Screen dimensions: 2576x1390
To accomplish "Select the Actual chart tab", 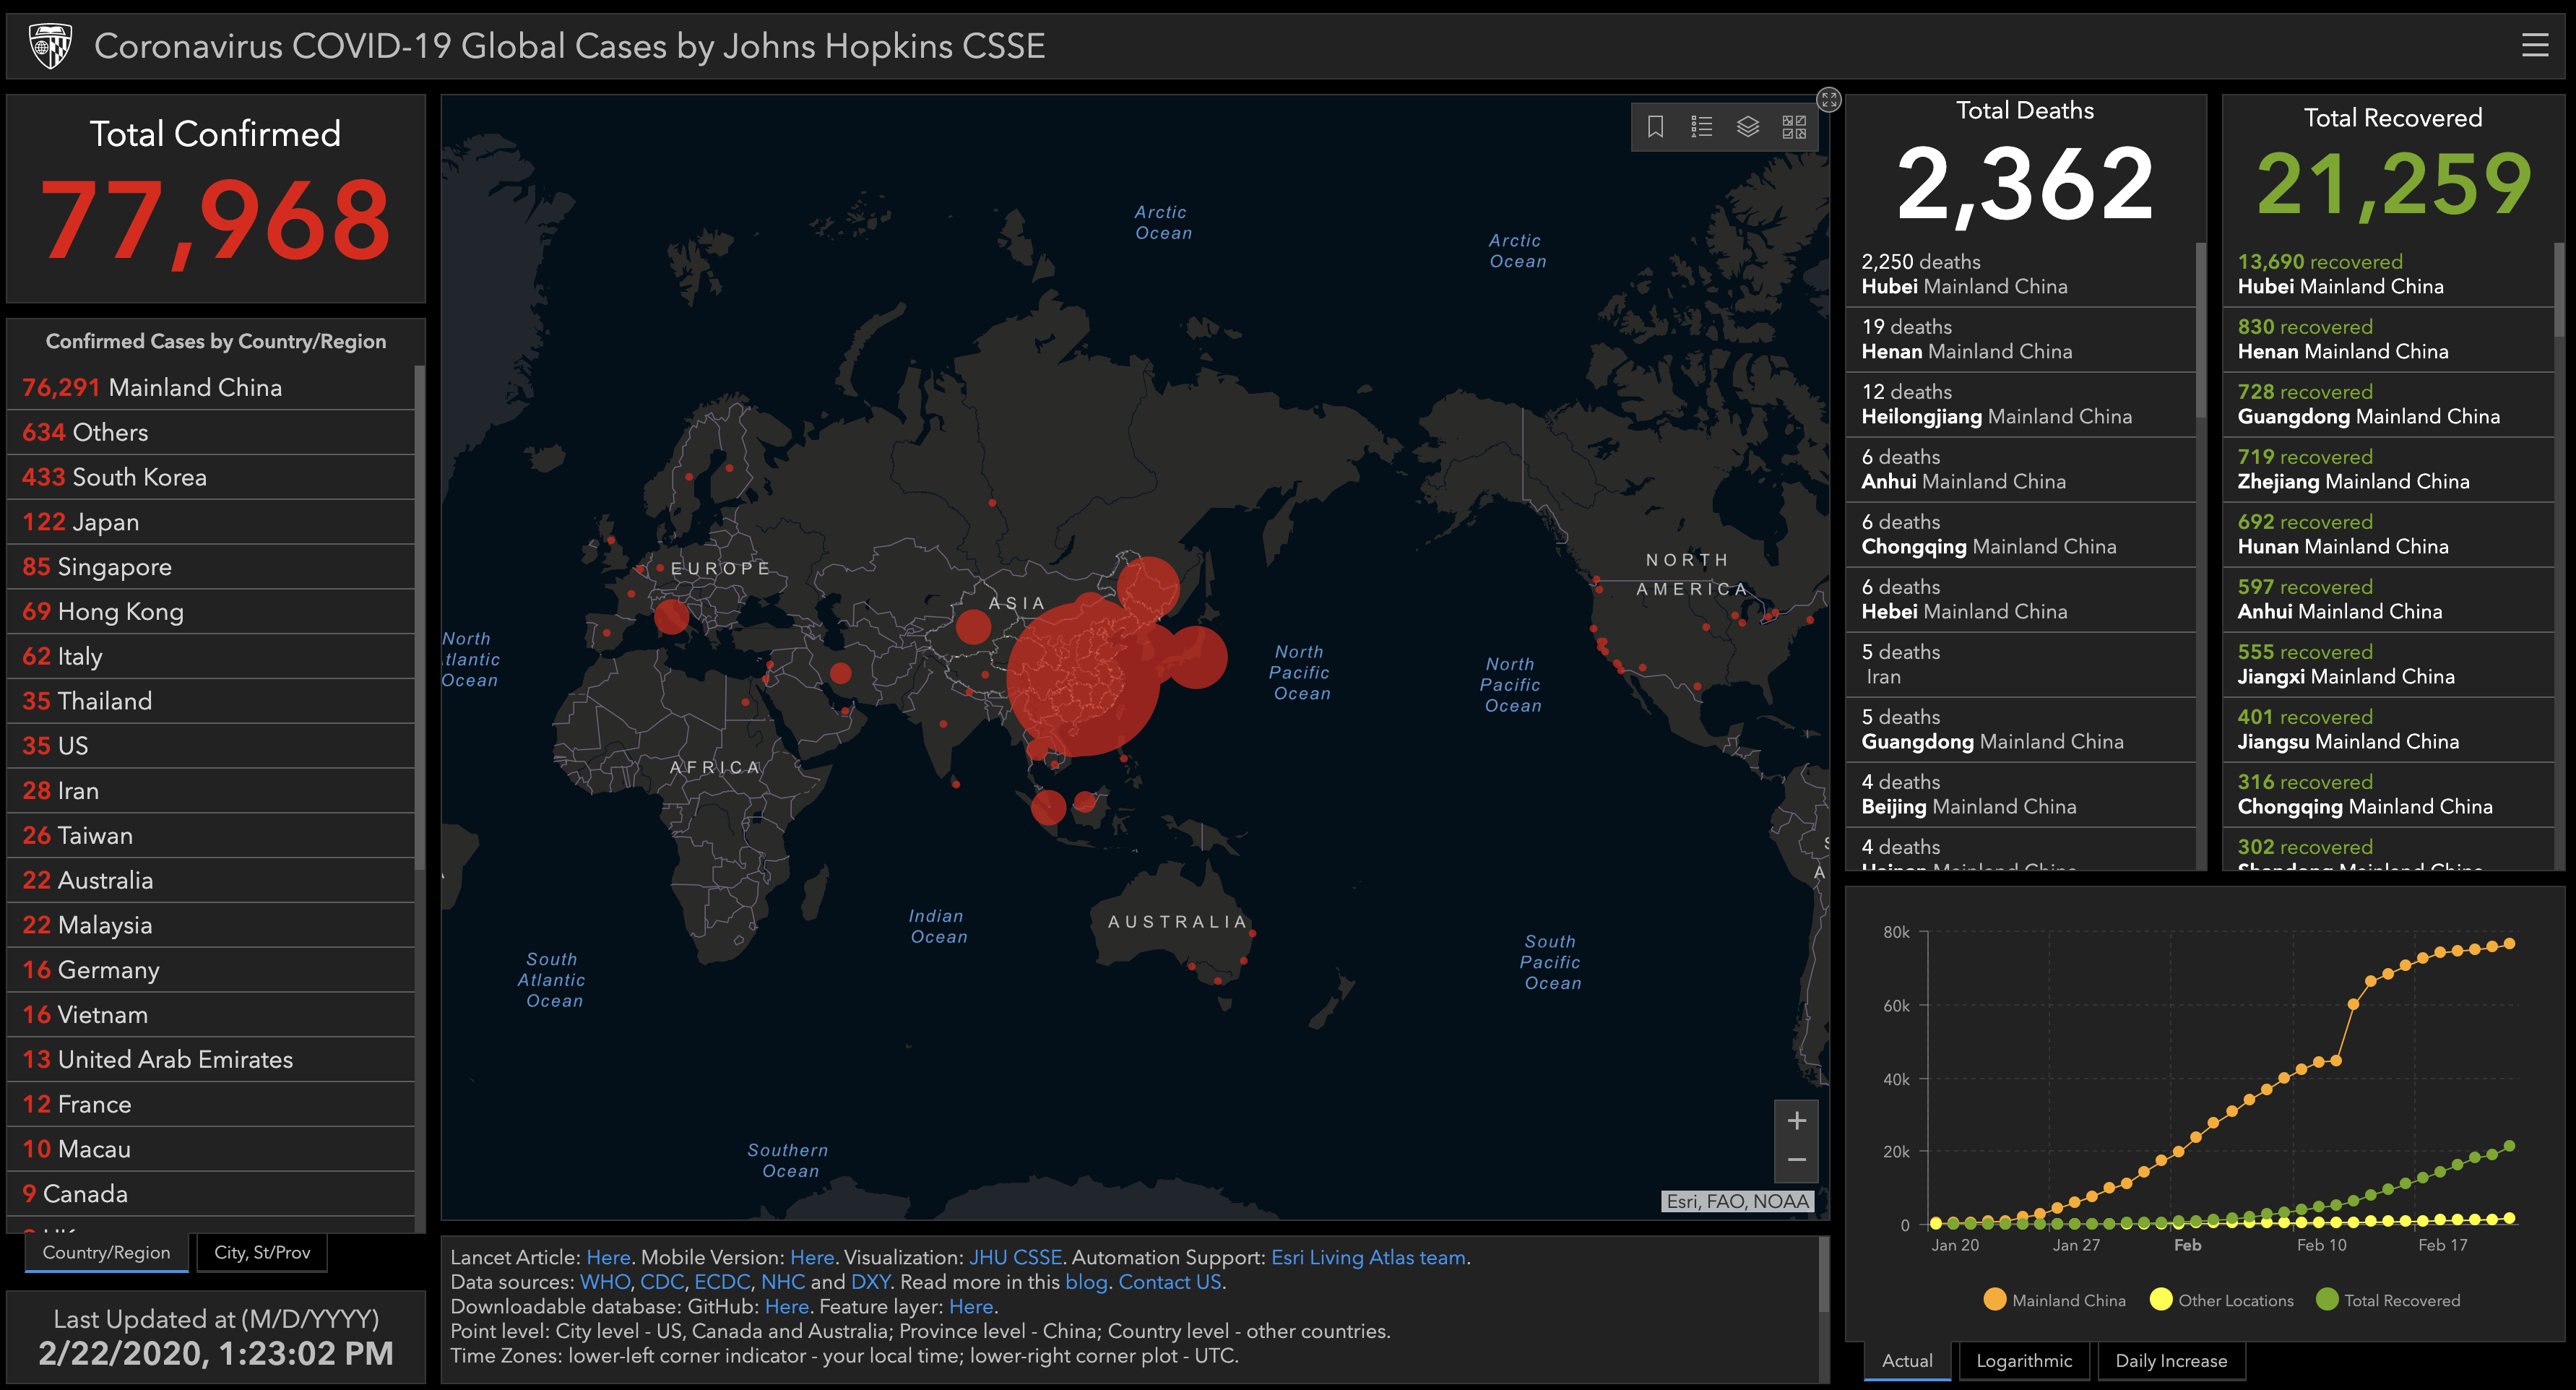I will (x=1907, y=1360).
